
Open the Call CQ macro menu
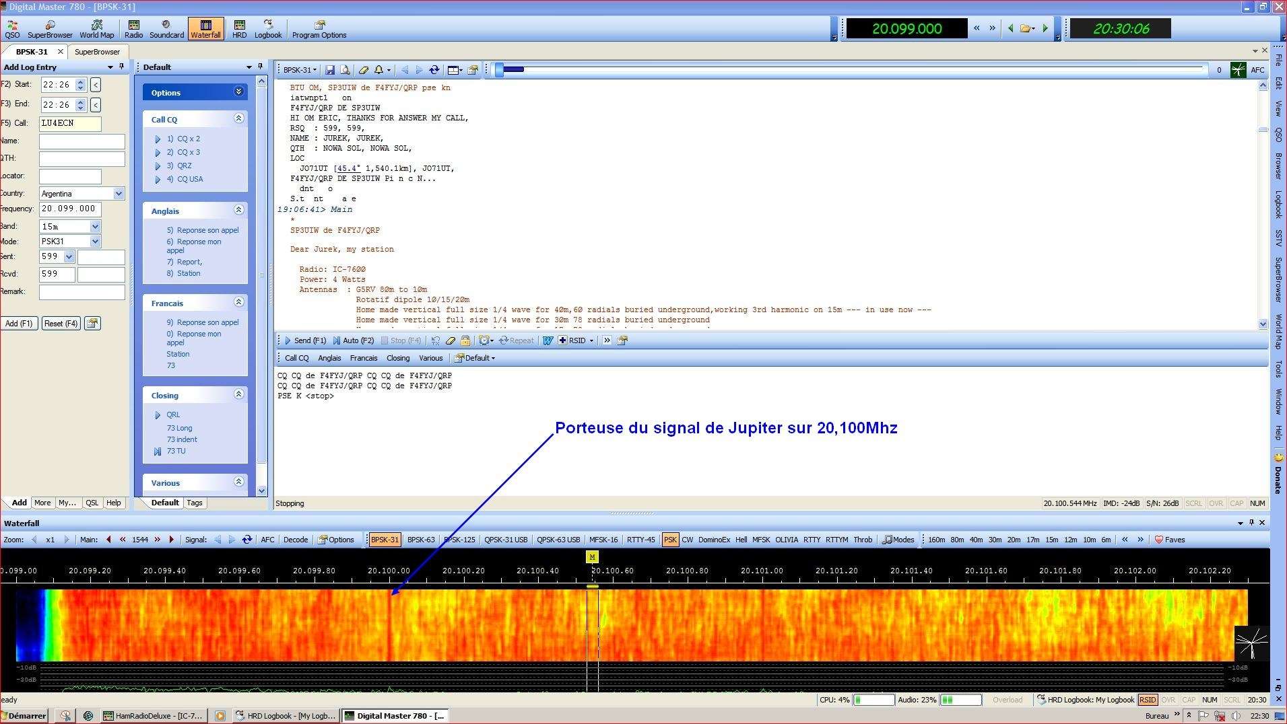click(296, 358)
